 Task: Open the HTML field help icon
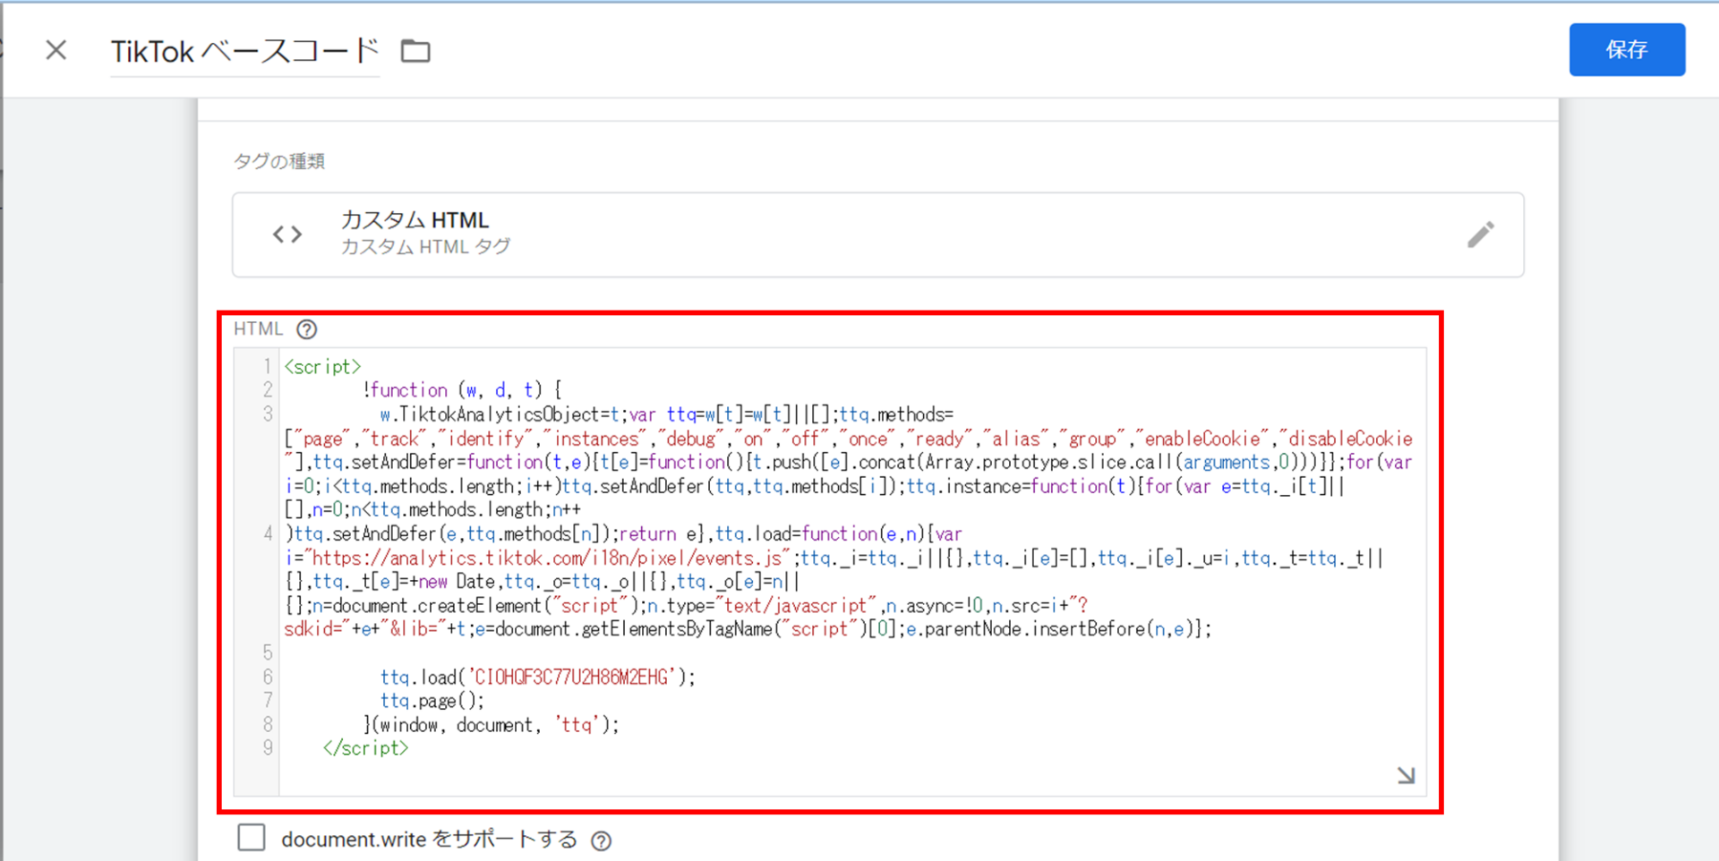point(307,329)
